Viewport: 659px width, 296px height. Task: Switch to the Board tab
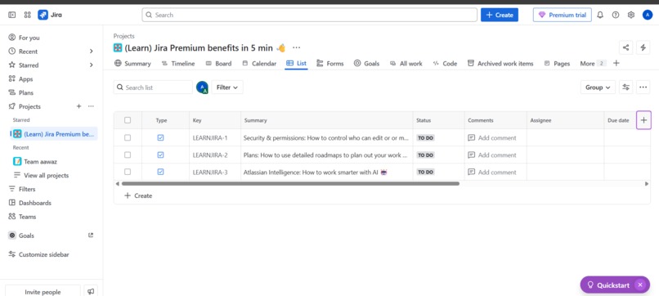pos(218,64)
